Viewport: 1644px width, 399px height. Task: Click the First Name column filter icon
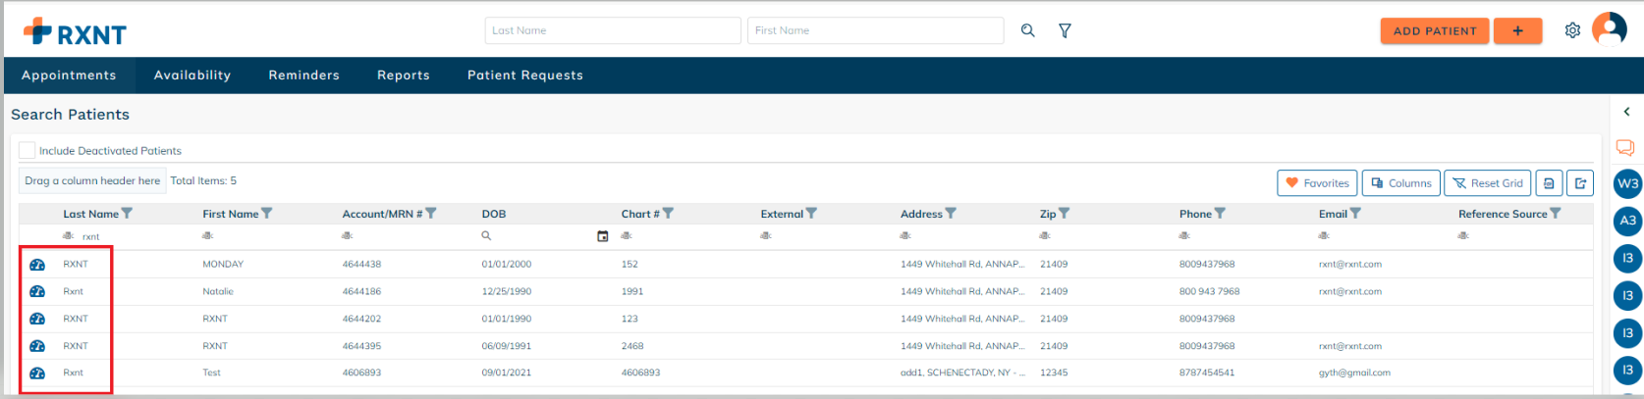tap(267, 214)
